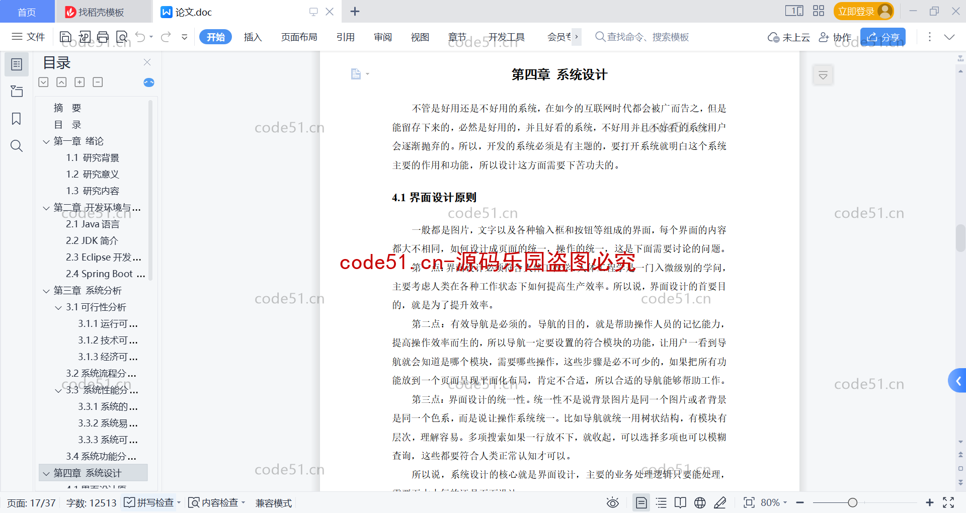Click the search commands field
The image size is (966, 513).
(642, 37)
